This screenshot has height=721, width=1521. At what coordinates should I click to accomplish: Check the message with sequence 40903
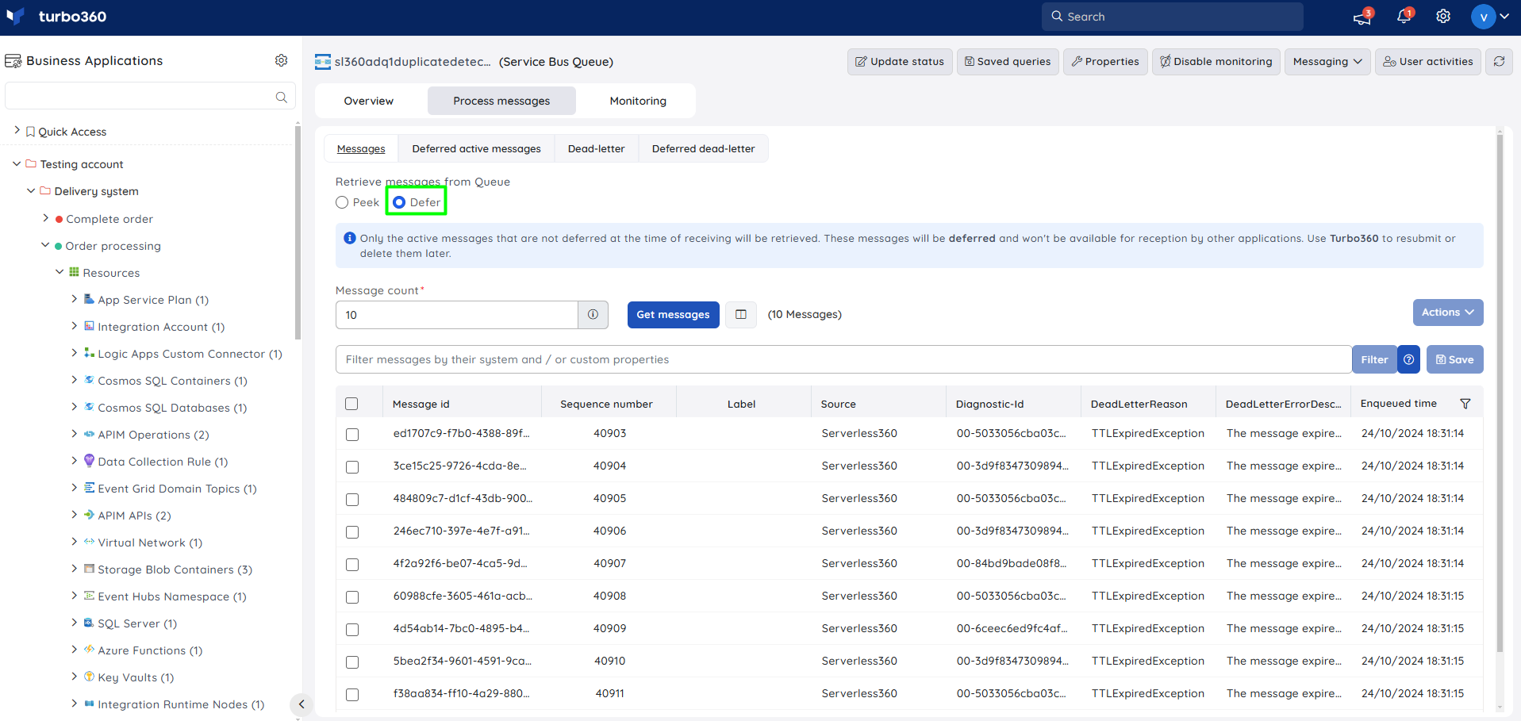(x=352, y=434)
